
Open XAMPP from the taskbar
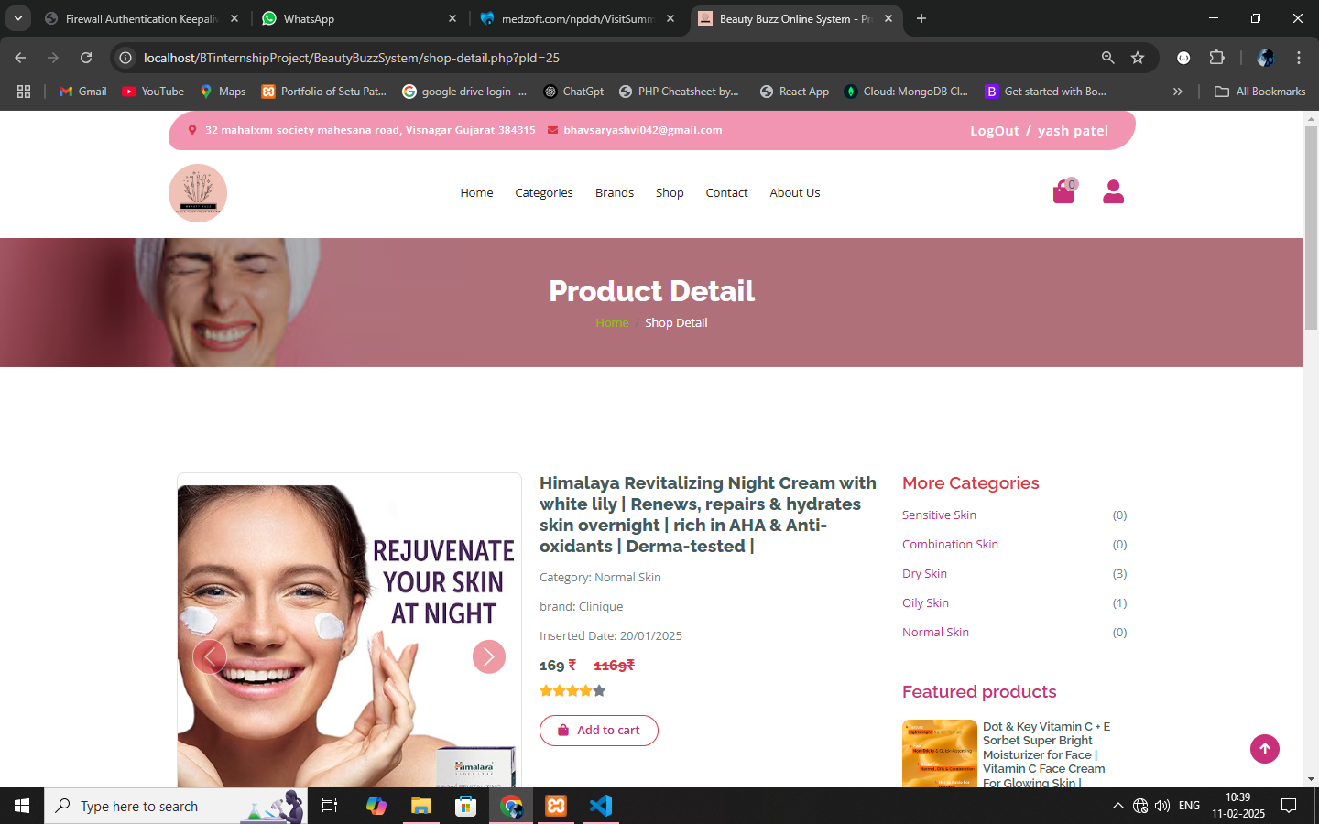(556, 806)
